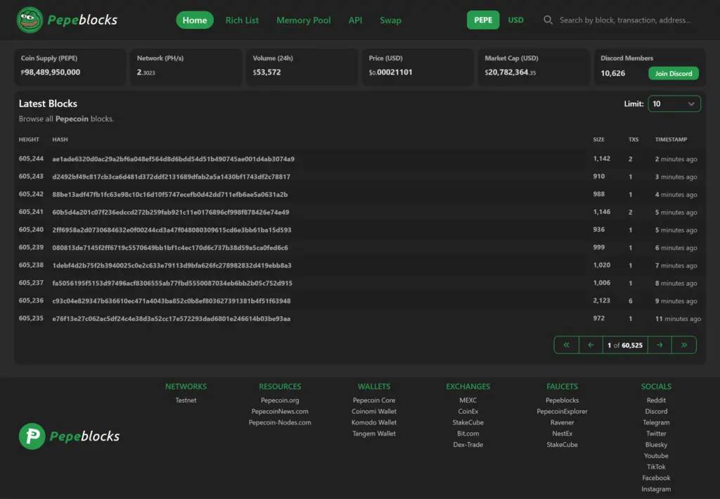Viewport: 720px width, 499px height.
Task: Open block hash starting d2492bf49c
Action: 171,177
